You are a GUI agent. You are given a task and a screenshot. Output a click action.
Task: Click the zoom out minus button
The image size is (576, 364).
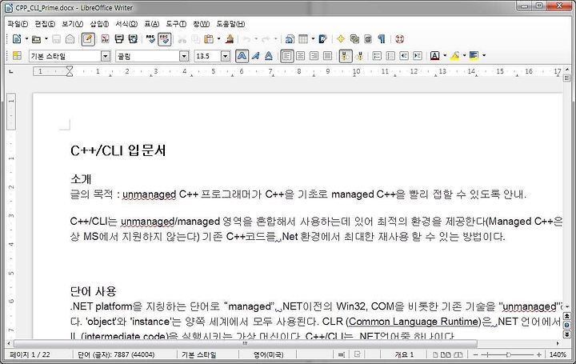click(x=476, y=355)
